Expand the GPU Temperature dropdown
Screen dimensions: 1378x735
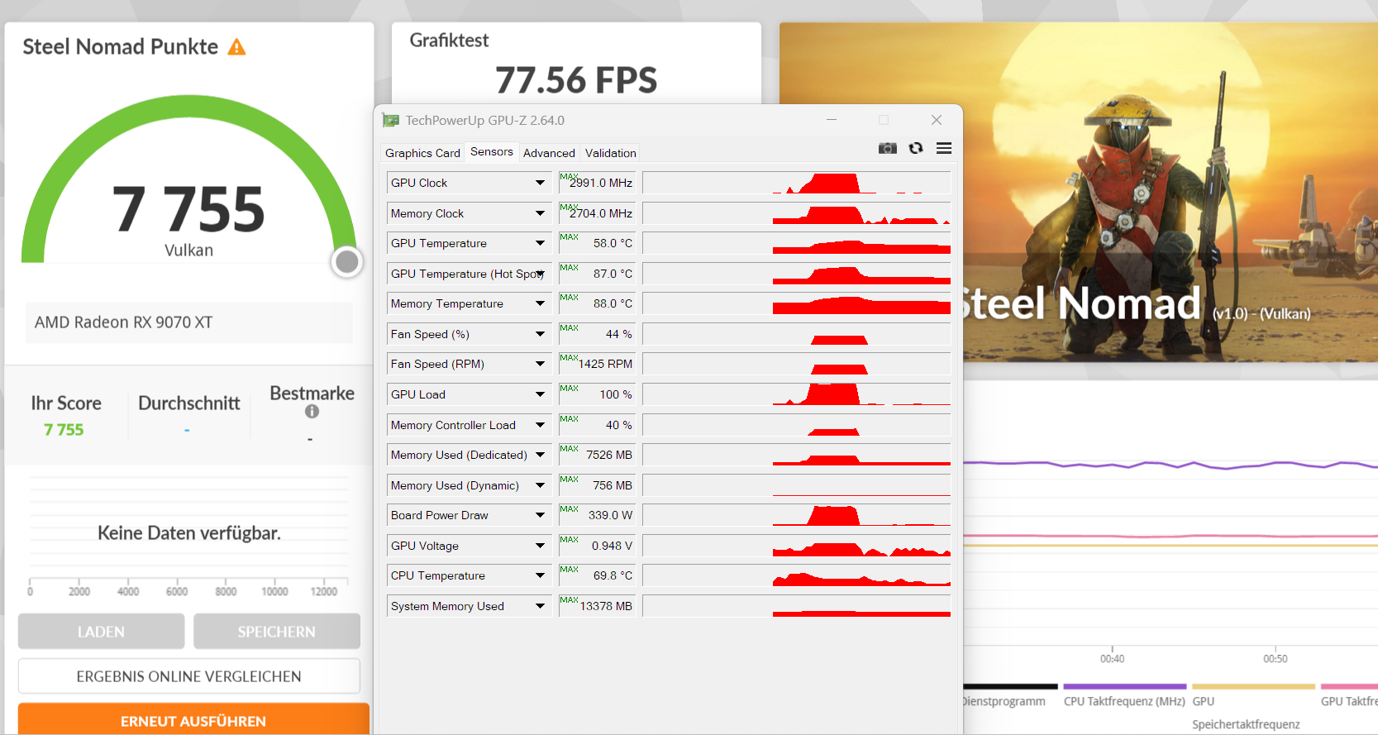pyautogui.click(x=540, y=243)
